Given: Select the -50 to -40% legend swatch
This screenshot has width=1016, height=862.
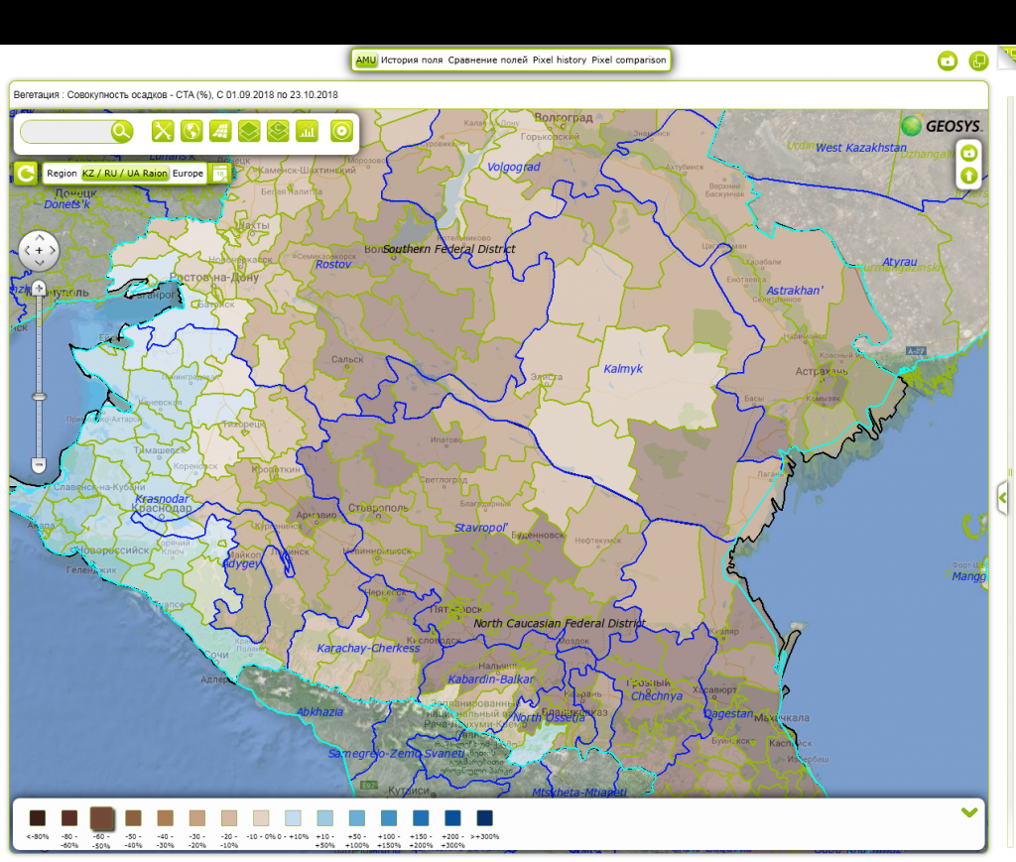Looking at the screenshot, I should [x=134, y=818].
